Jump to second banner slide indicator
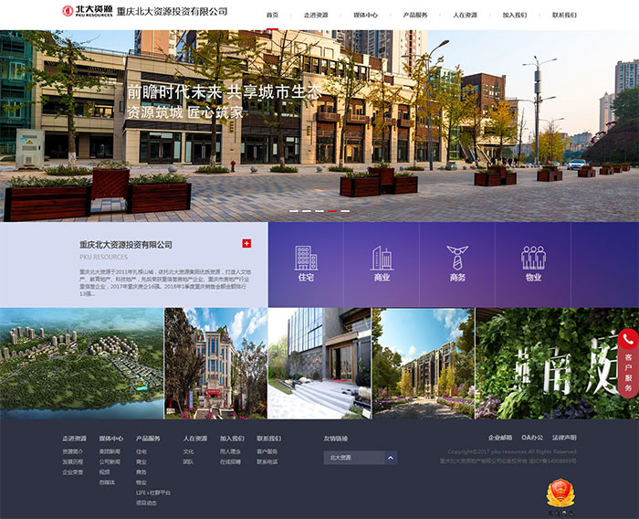The width and height of the screenshot is (639, 519). click(x=307, y=211)
